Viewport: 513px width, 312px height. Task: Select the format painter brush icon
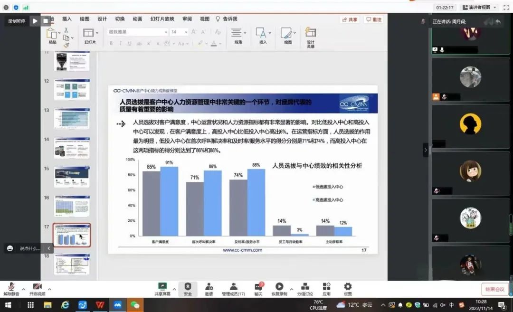(66, 45)
